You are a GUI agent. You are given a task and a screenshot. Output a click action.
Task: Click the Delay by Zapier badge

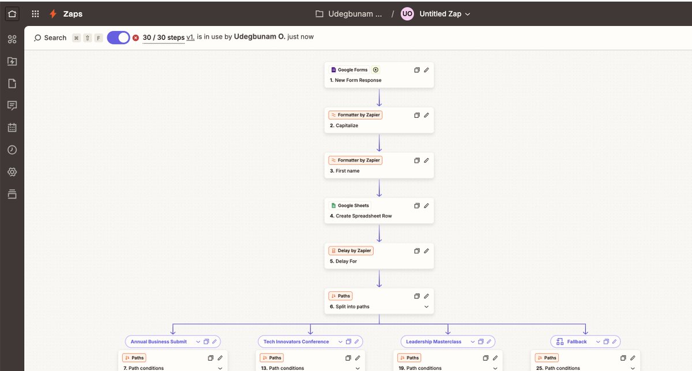click(351, 251)
